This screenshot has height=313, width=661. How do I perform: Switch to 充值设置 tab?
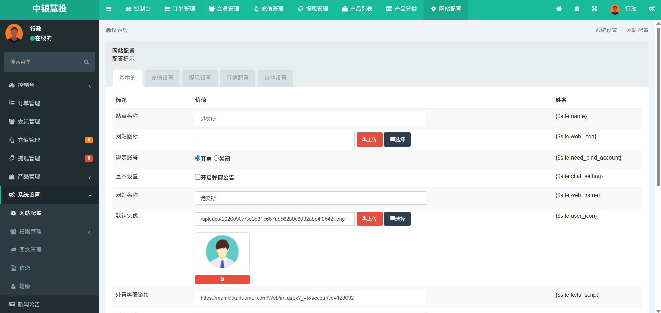[162, 78]
